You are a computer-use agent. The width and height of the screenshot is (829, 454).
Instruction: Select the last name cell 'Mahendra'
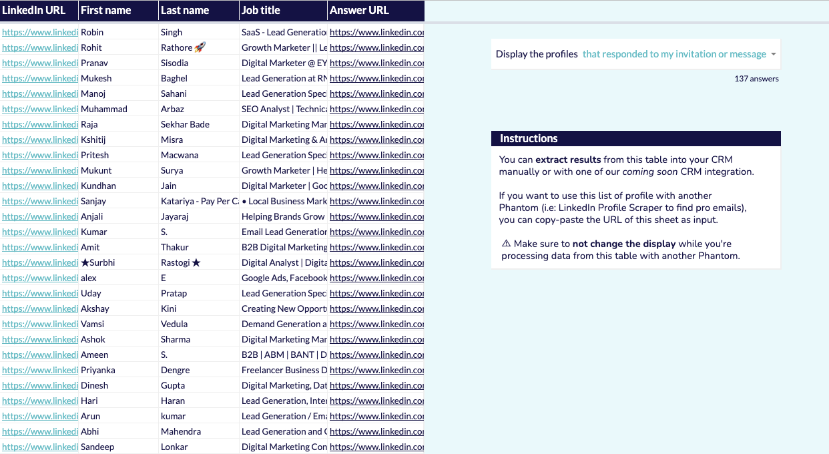point(199,431)
